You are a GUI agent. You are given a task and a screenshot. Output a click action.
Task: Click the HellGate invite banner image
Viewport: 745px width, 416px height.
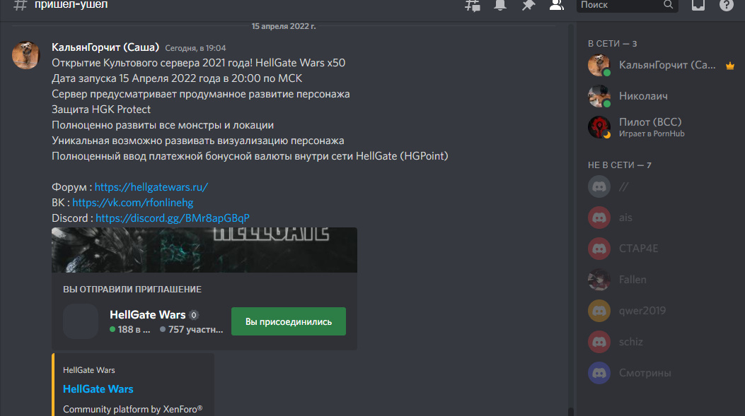[204, 250]
